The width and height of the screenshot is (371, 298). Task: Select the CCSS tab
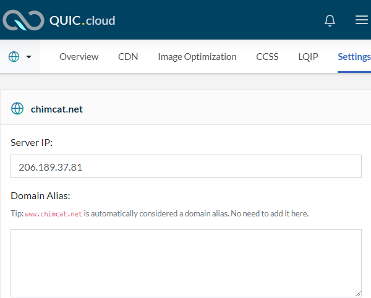pyautogui.click(x=267, y=57)
